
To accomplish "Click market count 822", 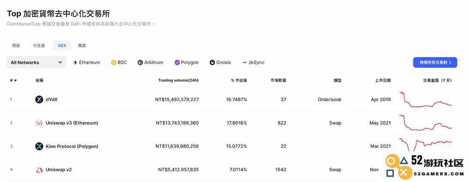I will click(282, 123).
